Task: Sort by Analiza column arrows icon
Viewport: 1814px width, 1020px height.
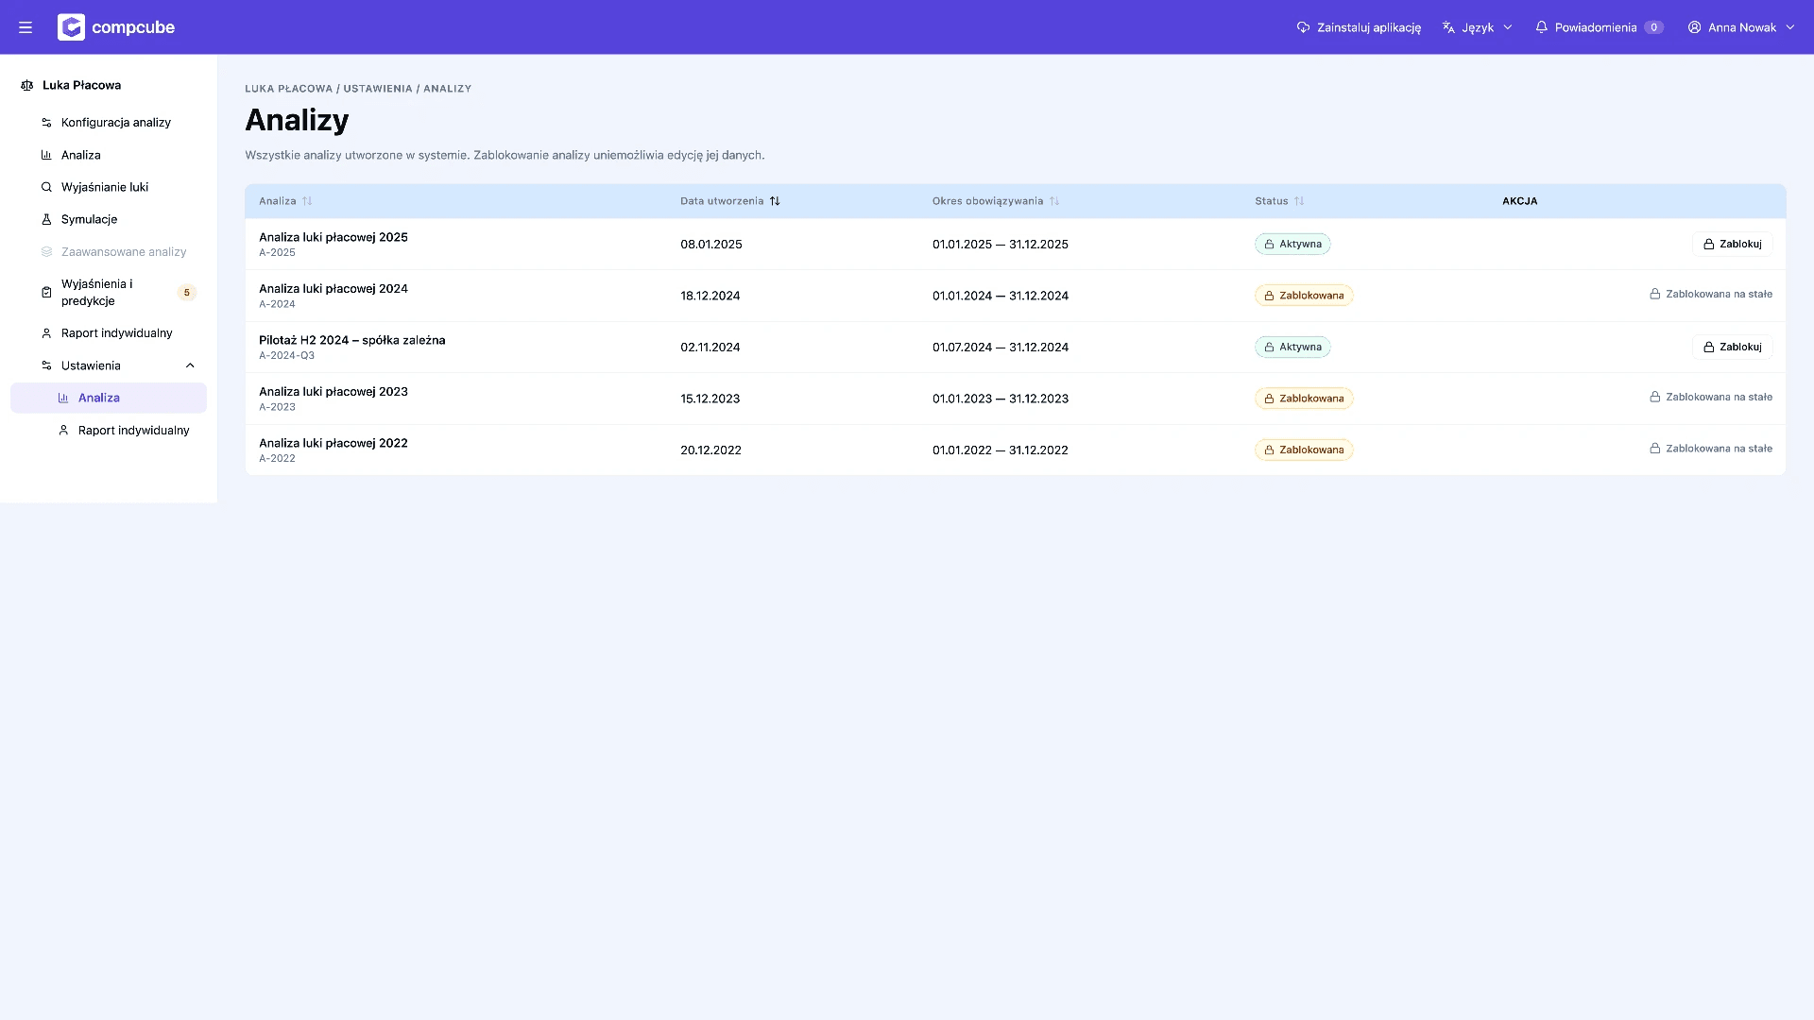Action: (x=307, y=201)
